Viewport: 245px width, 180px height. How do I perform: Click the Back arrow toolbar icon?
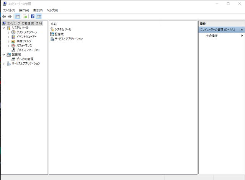[x=4, y=16]
